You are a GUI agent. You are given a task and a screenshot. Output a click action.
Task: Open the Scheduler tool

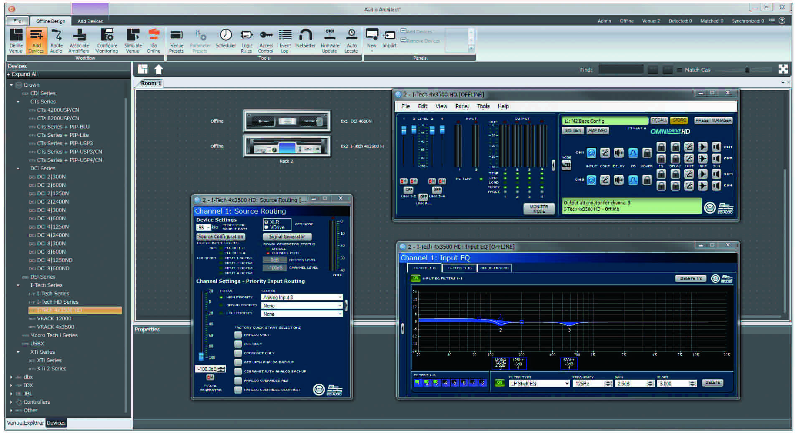click(x=226, y=38)
